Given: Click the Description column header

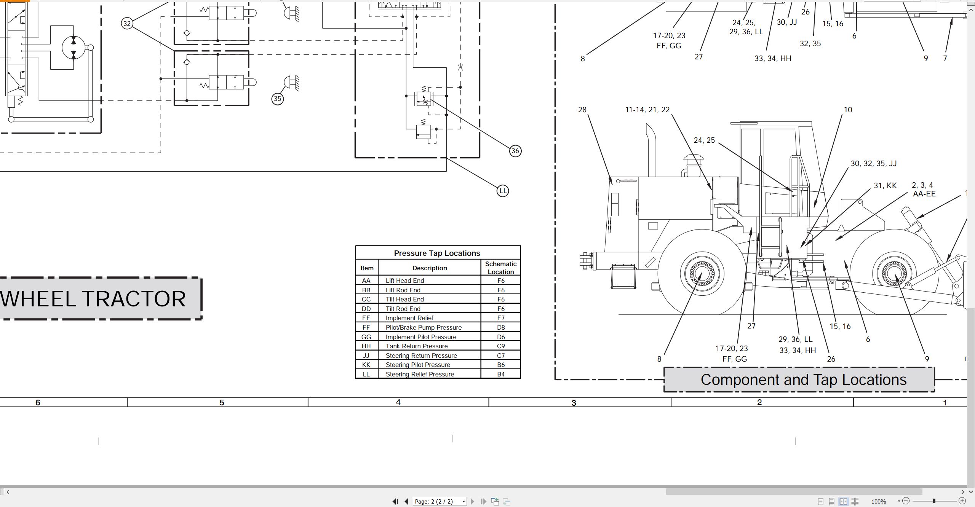Looking at the screenshot, I should [430, 268].
